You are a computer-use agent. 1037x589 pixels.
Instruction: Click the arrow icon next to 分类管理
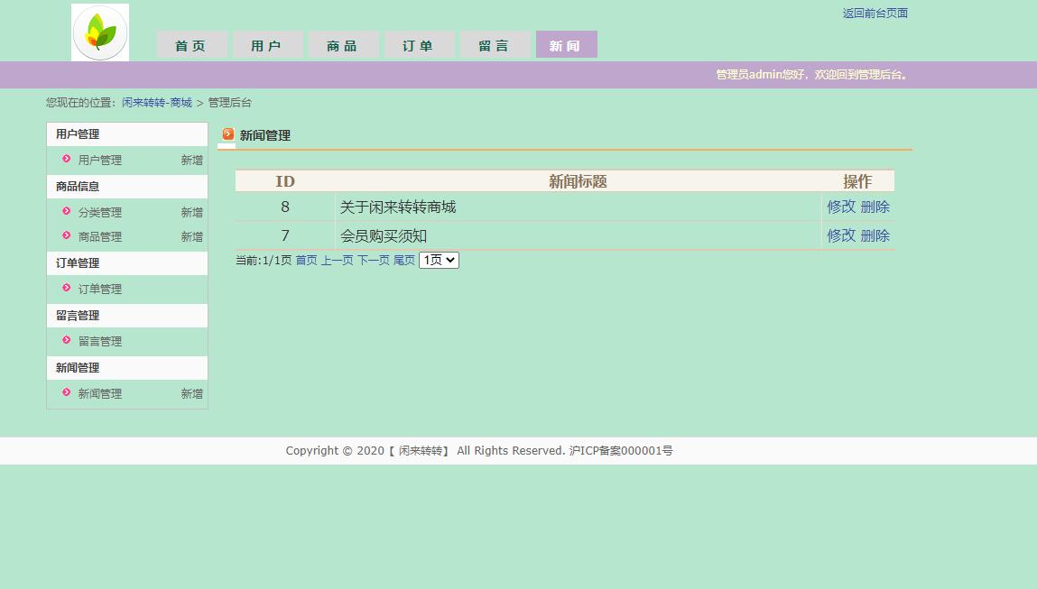[x=66, y=212]
